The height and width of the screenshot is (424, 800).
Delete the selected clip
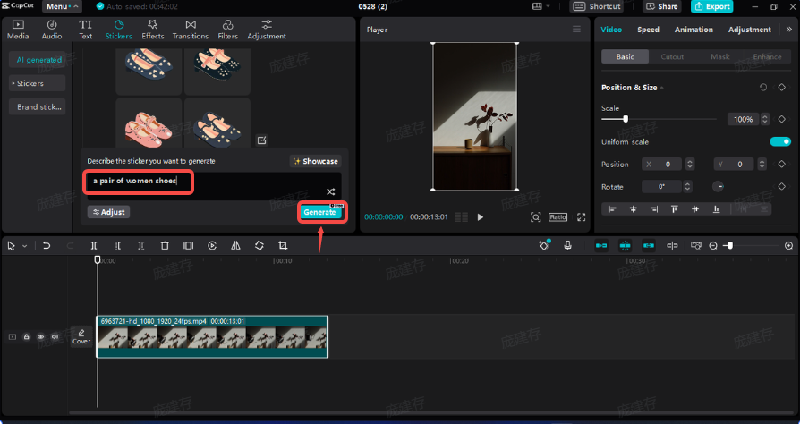[165, 246]
